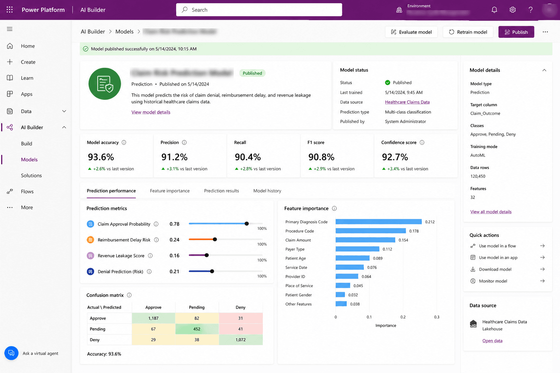
Task: Click the Reimbursement Delay Risk orange icon
Action: point(90,240)
